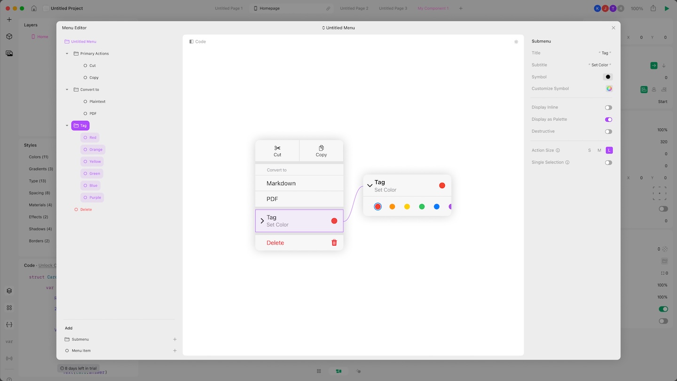The height and width of the screenshot is (381, 677).
Task: Pick the red color dot in palette
Action: tap(378, 206)
